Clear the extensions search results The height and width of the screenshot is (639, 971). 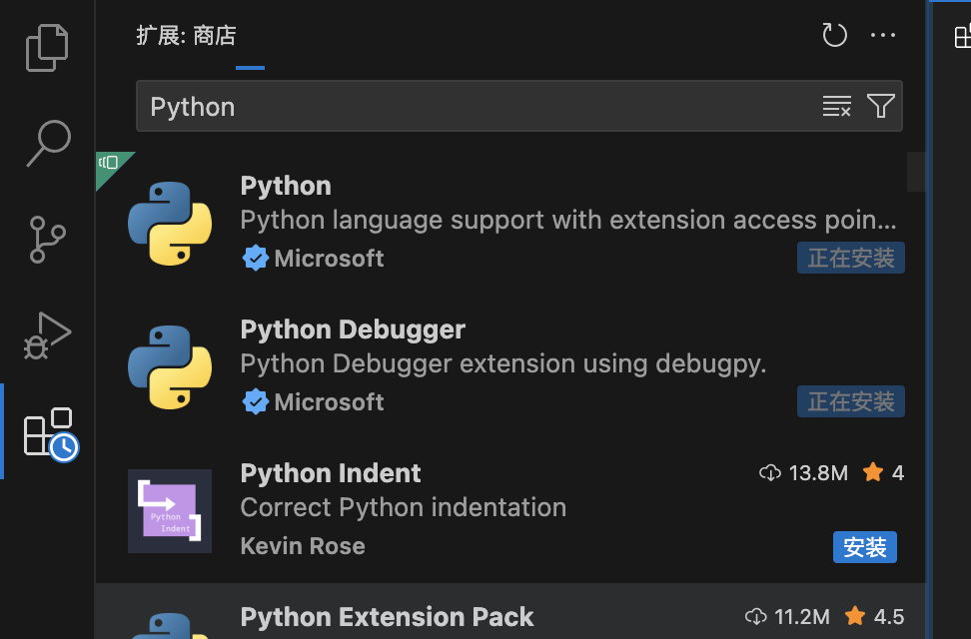tap(836, 106)
